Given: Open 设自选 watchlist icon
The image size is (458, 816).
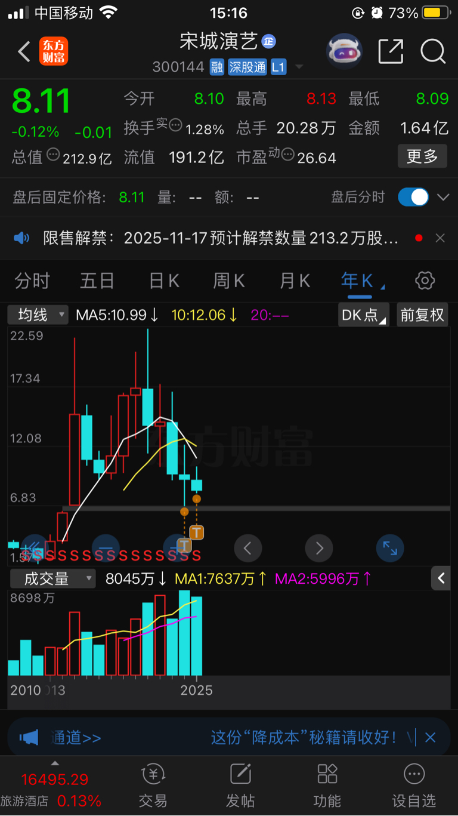Looking at the screenshot, I should (x=414, y=786).
